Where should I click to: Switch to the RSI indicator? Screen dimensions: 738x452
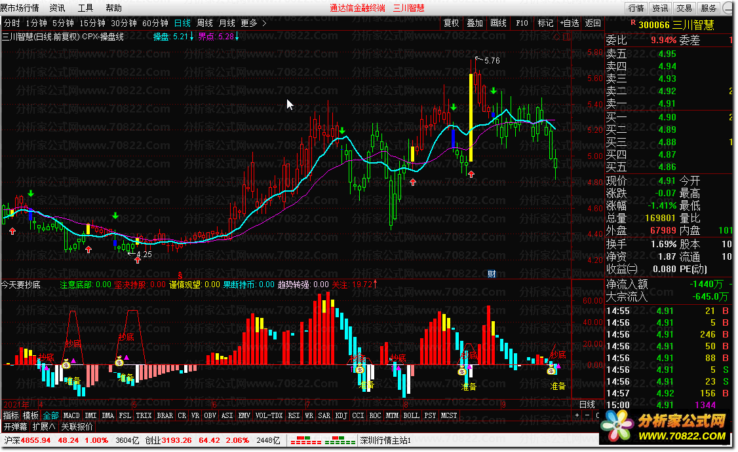294,415
